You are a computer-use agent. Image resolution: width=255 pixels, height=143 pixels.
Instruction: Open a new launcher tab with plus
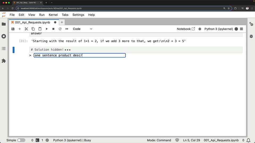coord(62,22)
